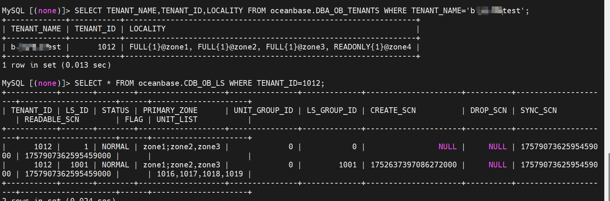
Task: Click CREATE_SCN value 1752637397086272000
Action: click(x=414, y=165)
